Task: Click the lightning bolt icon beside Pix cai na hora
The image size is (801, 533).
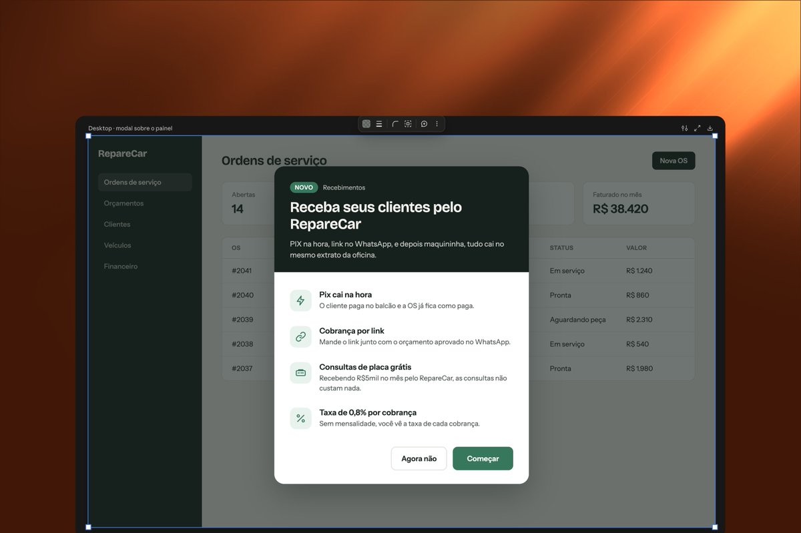Action: (300, 300)
